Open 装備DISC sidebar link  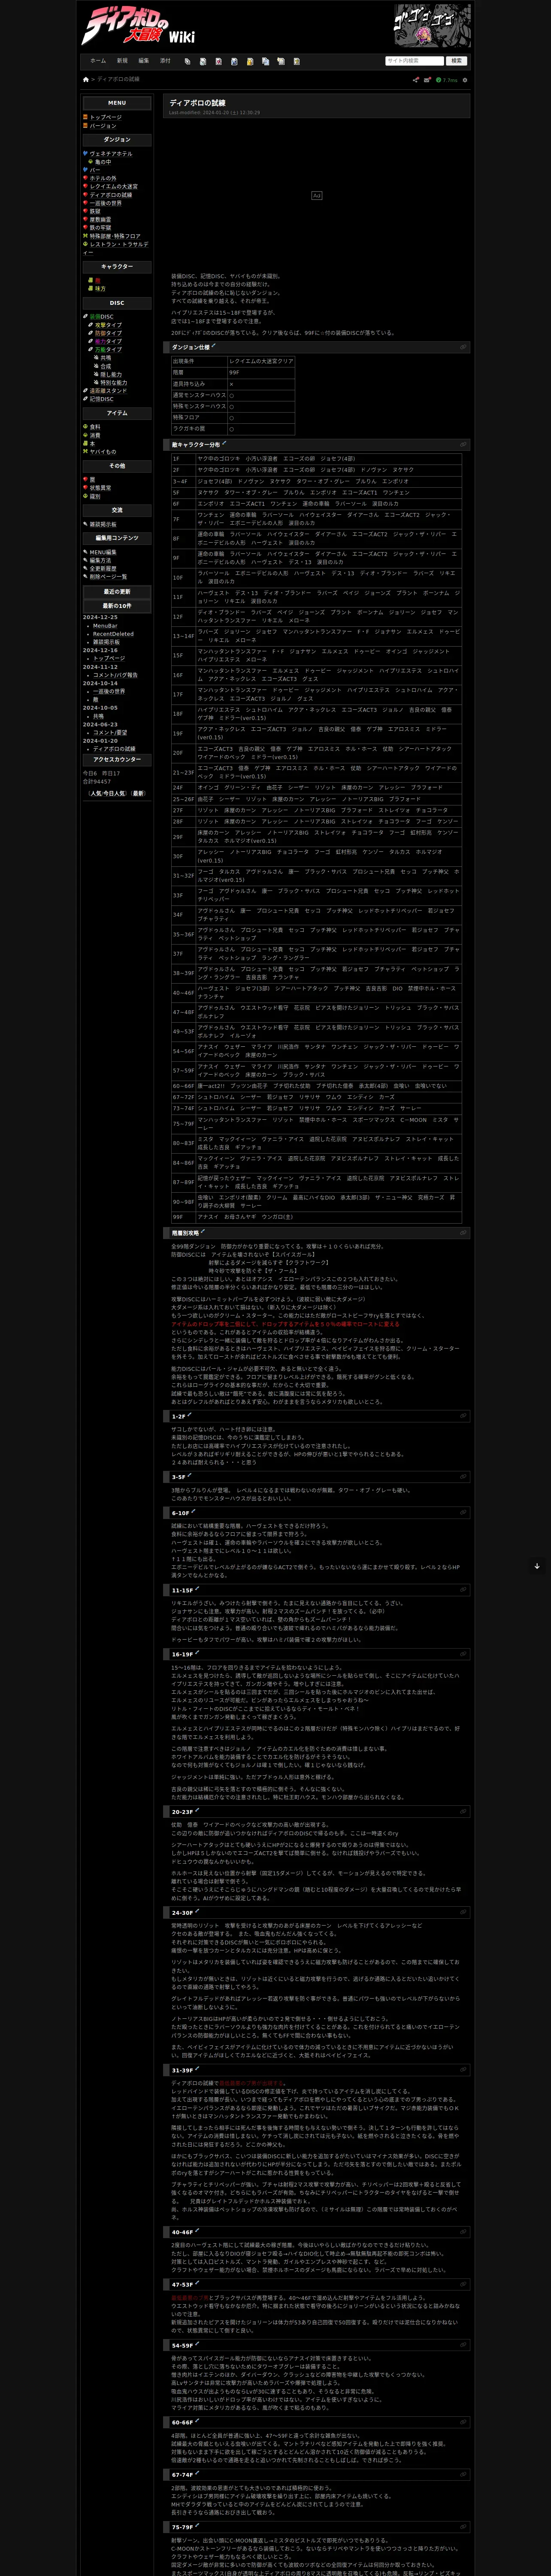pyautogui.click(x=102, y=317)
